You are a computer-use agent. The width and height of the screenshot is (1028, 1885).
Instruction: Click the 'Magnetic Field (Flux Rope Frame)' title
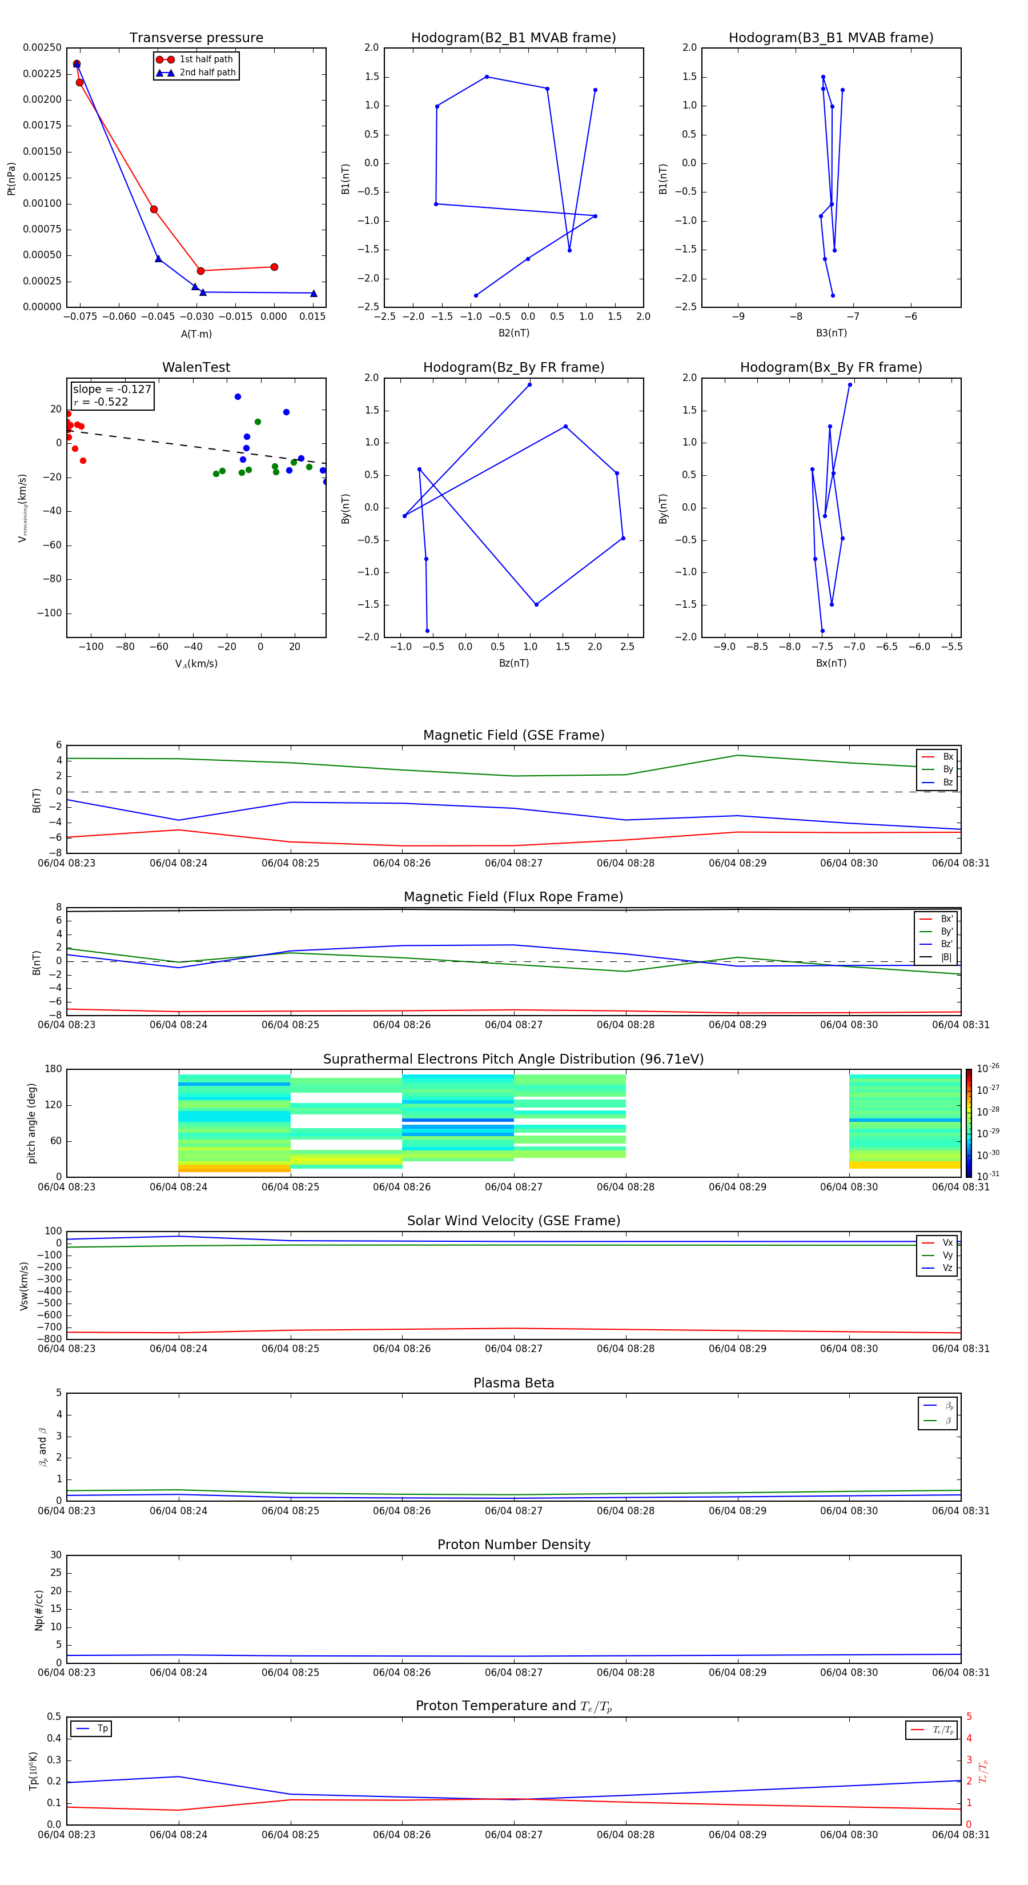point(513,897)
